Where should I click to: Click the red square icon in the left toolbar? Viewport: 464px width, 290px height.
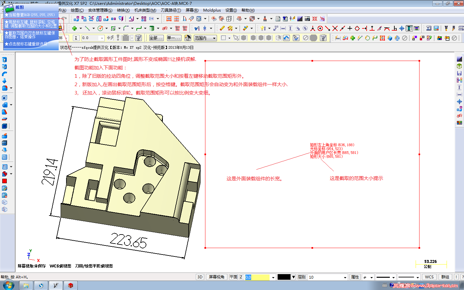[5, 181]
